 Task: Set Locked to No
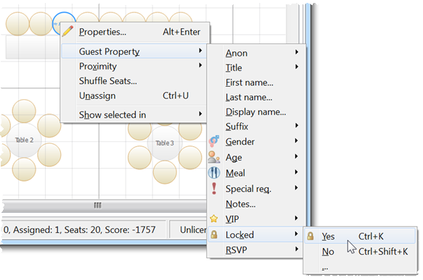360,252
